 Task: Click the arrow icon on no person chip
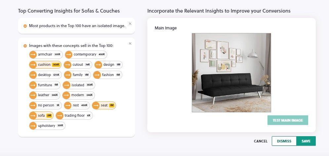click(x=33, y=105)
